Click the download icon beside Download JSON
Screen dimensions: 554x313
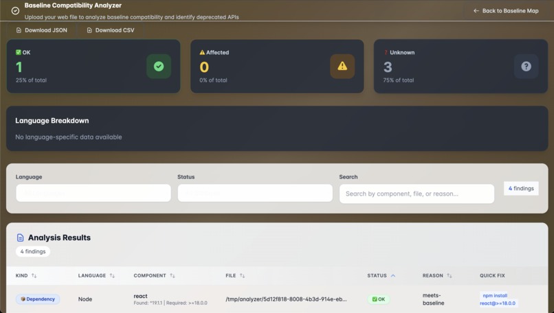(19, 30)
